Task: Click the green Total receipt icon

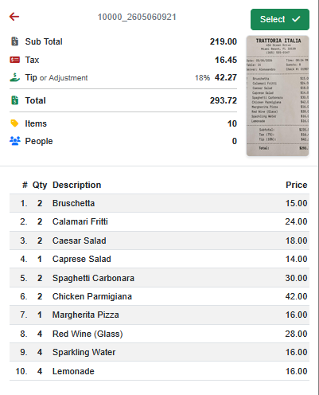Action: click(14, 100)
